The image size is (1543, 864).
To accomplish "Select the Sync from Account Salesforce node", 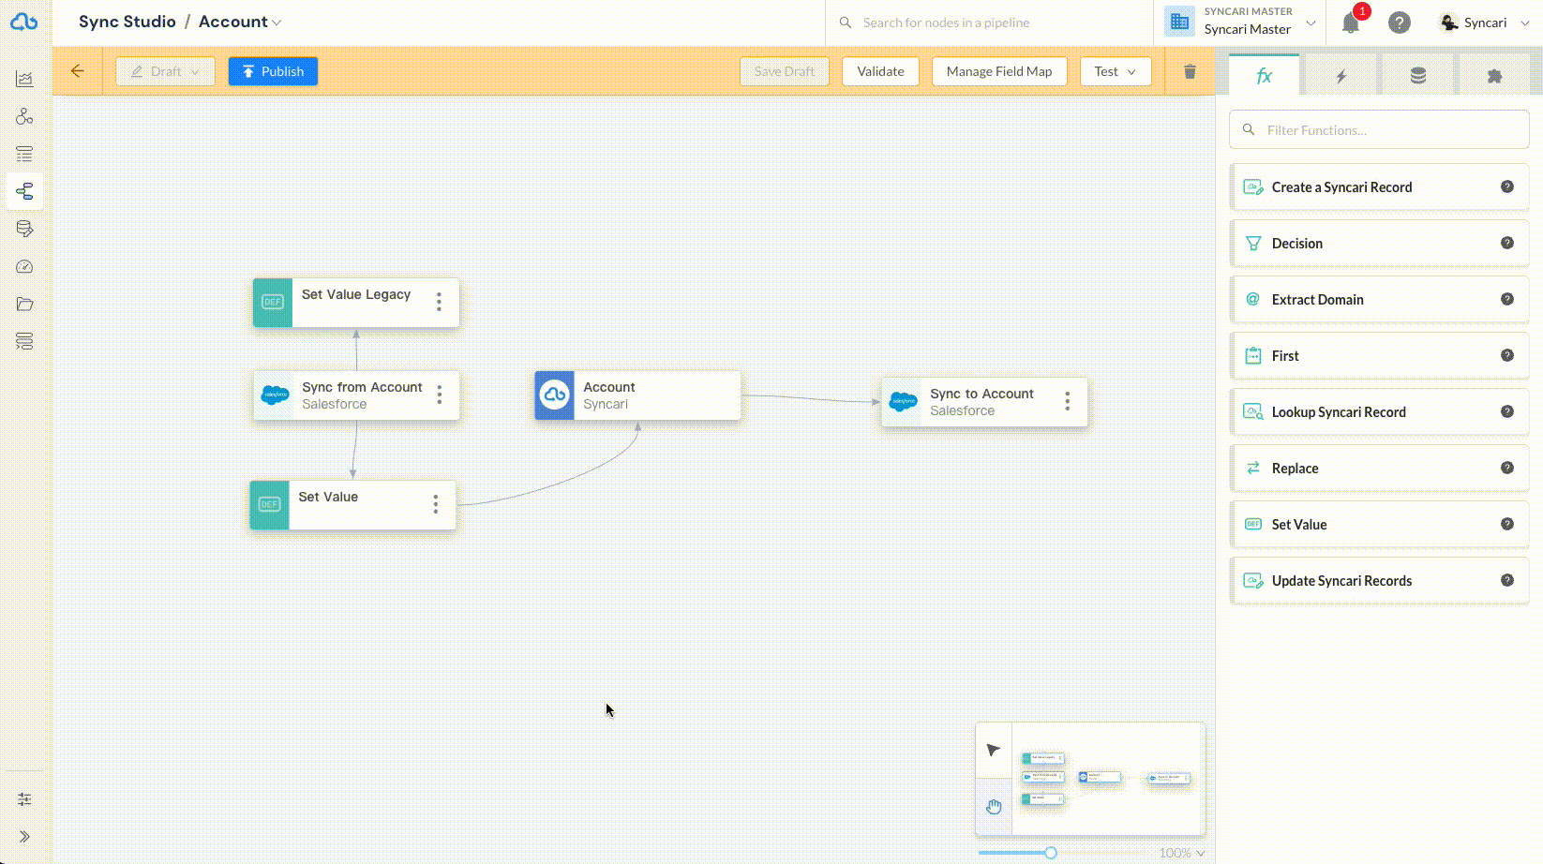I will point(356,395).
